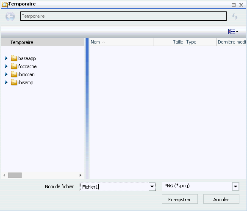Click the Temporaire path address field

click(124, 16)
